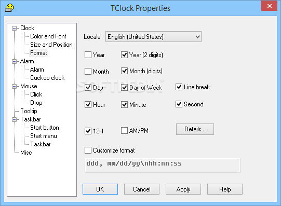281x206 pixels.
Task: Open the Alarm child page in tree
Action: 37,70
